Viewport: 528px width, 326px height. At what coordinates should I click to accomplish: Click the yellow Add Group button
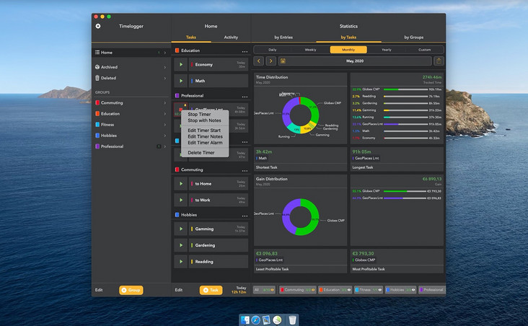click(131, 290)
